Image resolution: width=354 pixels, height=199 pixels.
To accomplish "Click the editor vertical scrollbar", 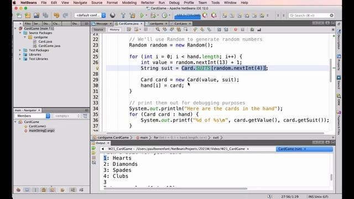I will 331,70.
